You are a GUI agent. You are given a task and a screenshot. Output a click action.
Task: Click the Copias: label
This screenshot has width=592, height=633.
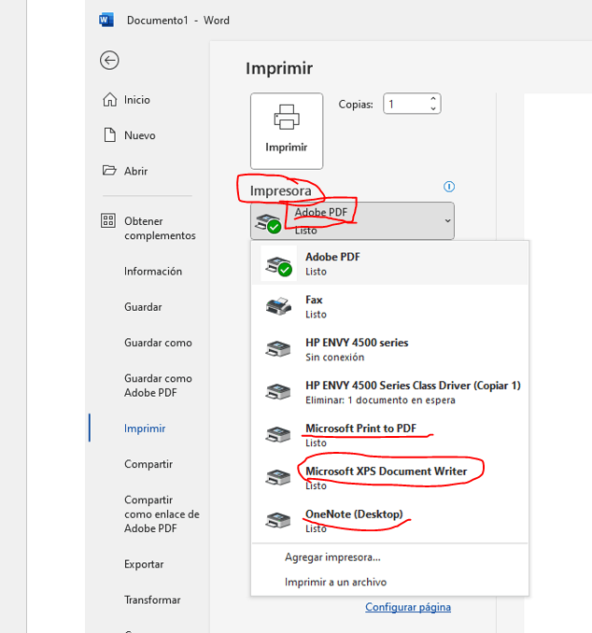(x=356, y=105)
